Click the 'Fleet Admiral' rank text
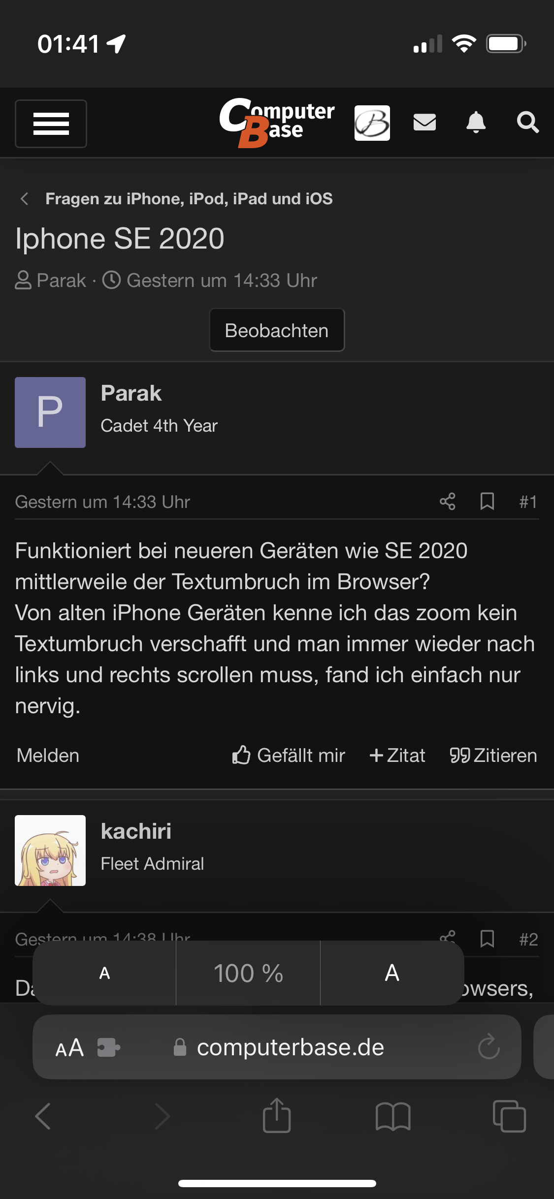Viewport: 554px width, 1199px height. point(152,864)
